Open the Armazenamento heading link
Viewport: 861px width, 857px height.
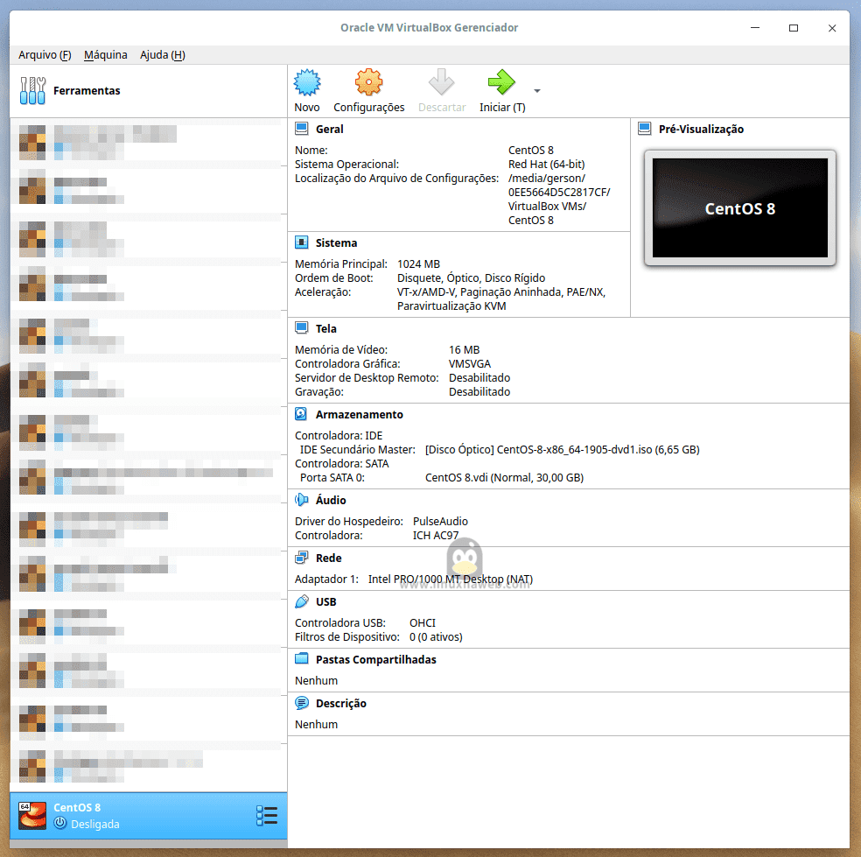[359, 414]
